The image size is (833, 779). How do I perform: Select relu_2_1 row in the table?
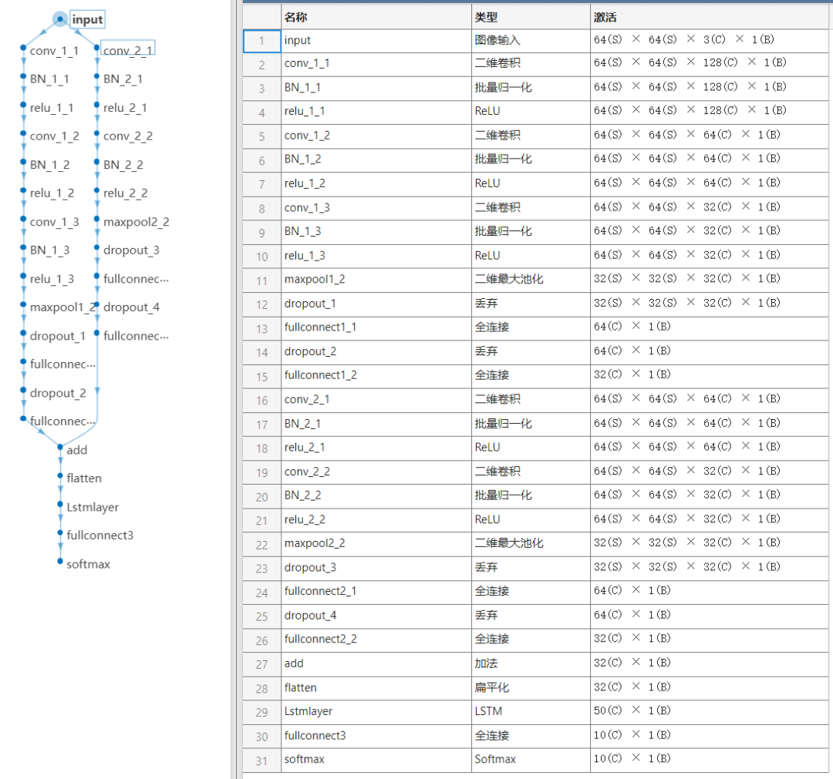(x=535, y=448)
